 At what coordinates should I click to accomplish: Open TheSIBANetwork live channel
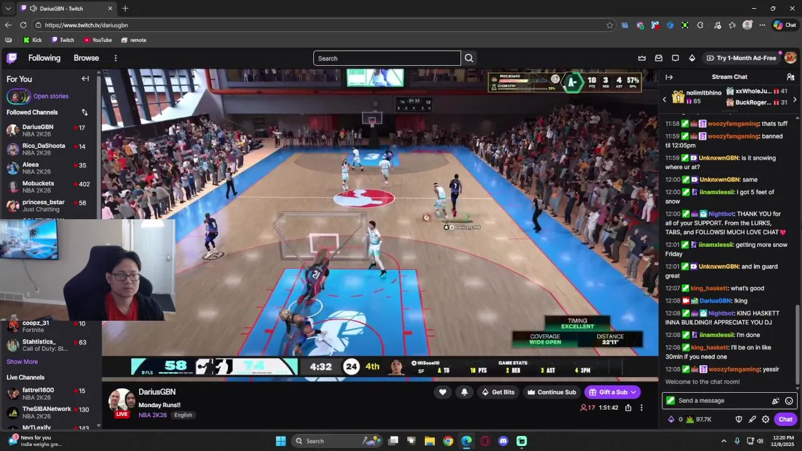coord(49,412)
